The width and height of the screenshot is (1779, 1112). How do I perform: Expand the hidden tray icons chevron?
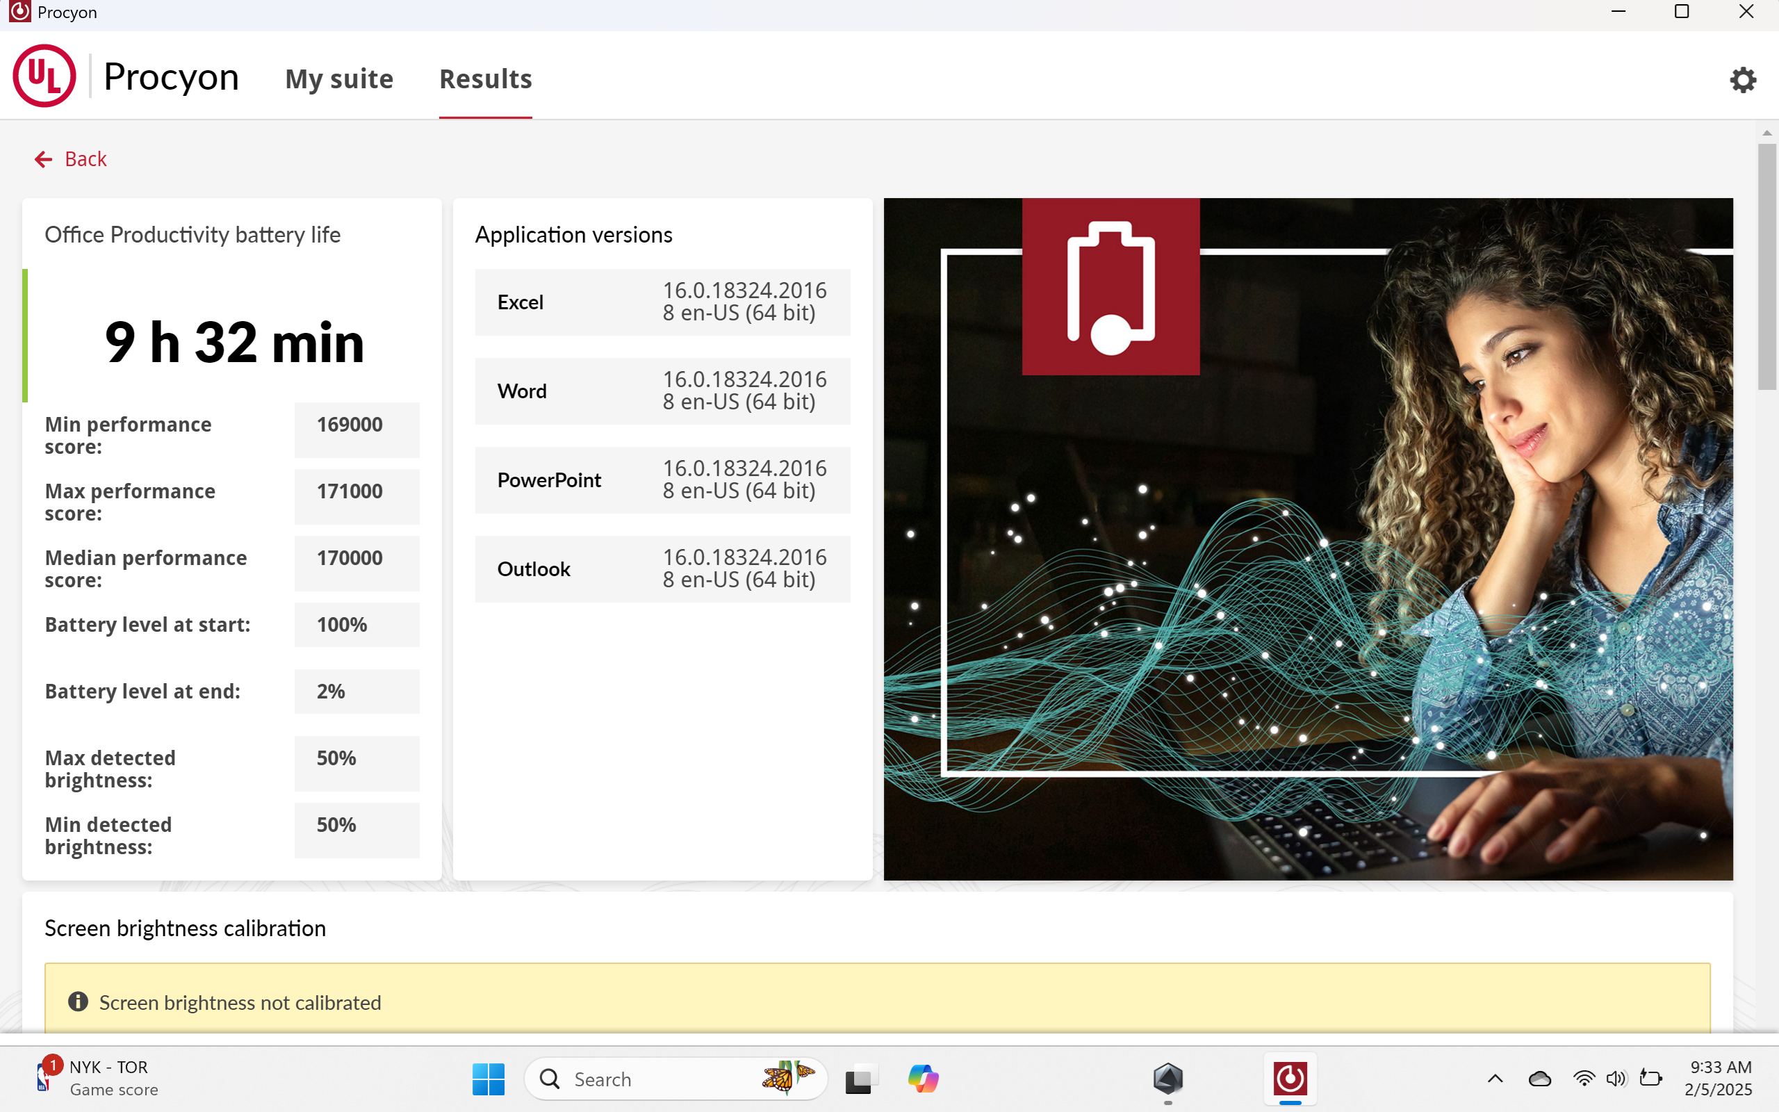pyautogui.click(x=1495, y=1079)
